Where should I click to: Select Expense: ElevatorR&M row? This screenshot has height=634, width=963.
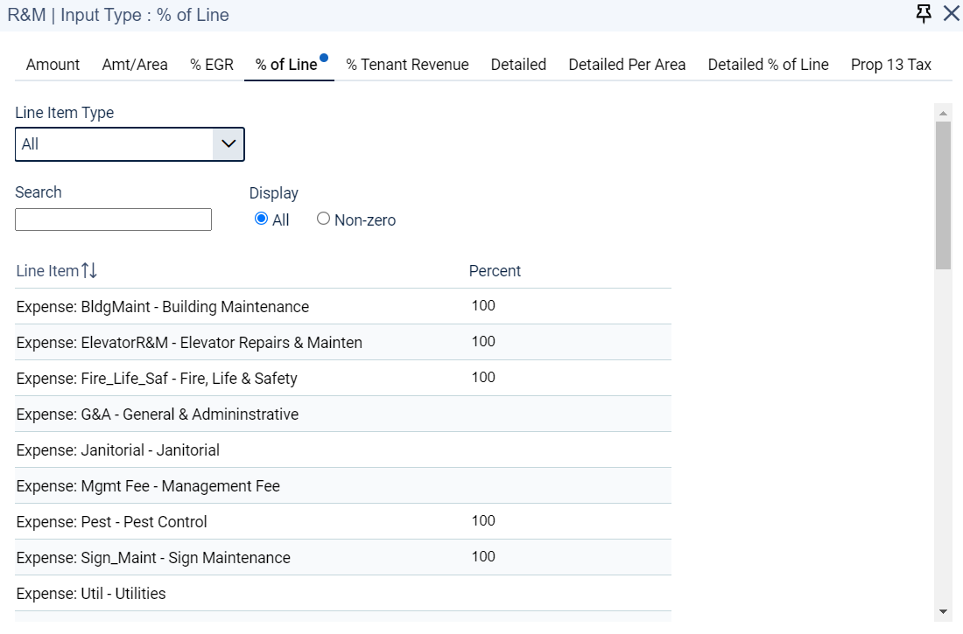pos(342,343)
